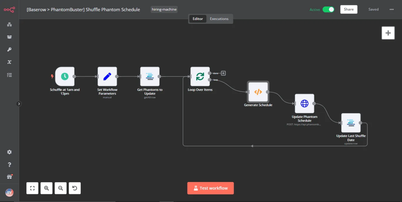Click plus on the done output

(223, 73)
